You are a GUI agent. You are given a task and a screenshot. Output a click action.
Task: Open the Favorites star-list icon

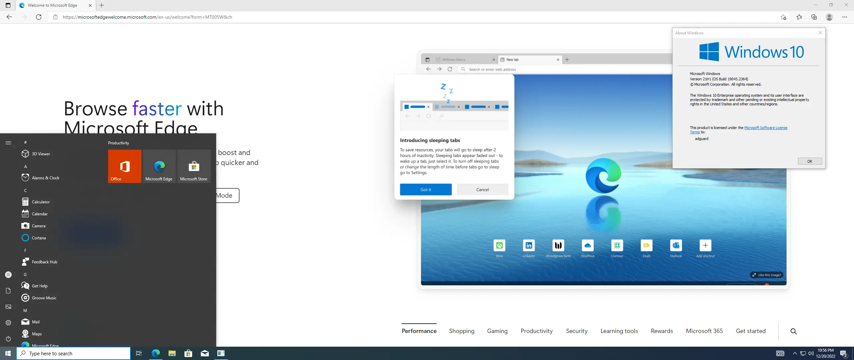pyautogui.click(x=799, y=17)
